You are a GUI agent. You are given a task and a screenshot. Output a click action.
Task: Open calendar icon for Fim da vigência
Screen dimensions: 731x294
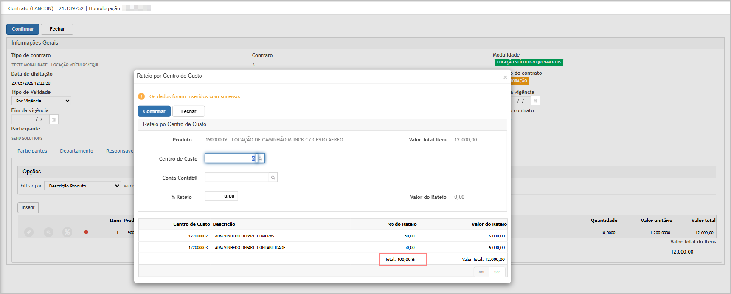point(54,119)
